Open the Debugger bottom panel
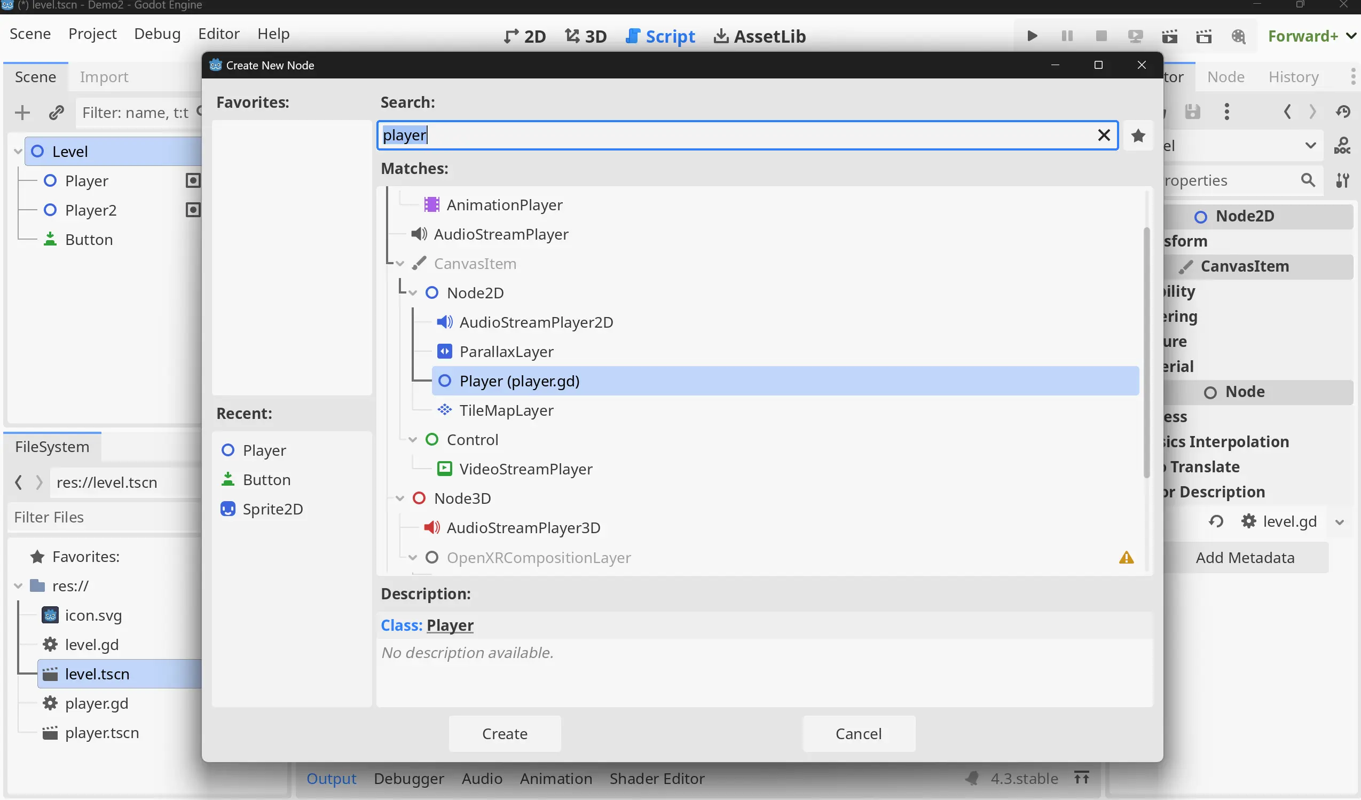Viewport: 1361px width, 800px height. tap(409, 779)
